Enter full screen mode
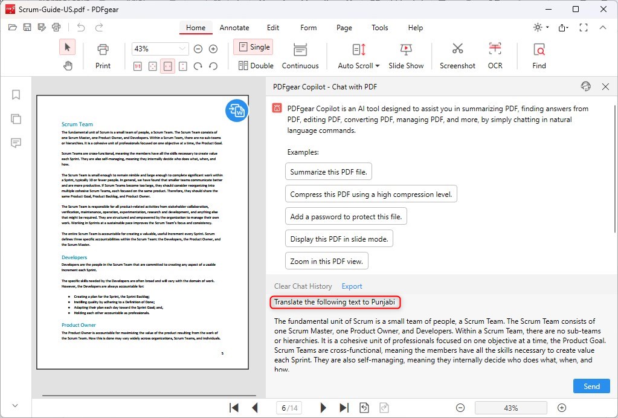Viewport: 618px width, 418px height. [x=584, y=27]
